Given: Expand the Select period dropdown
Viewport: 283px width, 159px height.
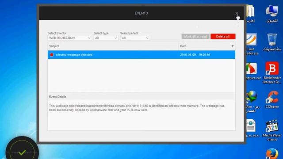Looking at the screenshot, I should tap(135, 38).
